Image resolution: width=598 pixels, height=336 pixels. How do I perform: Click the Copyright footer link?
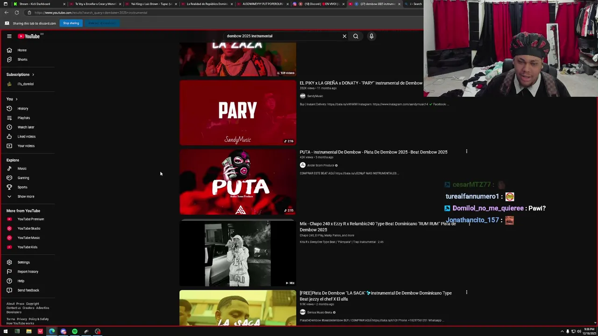(x=32, y=304)
